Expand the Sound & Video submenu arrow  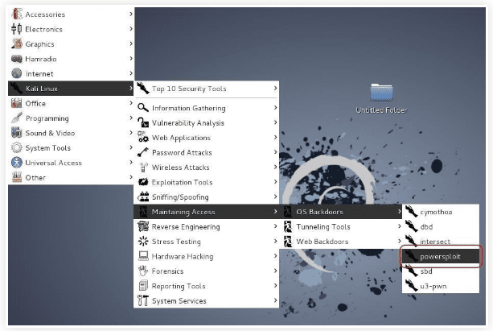click(130, 133)
